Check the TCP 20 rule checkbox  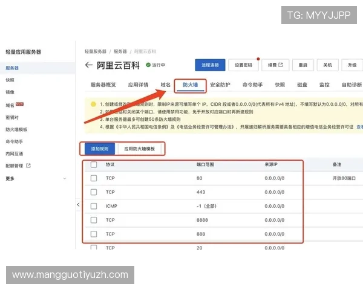pos(94,248)
